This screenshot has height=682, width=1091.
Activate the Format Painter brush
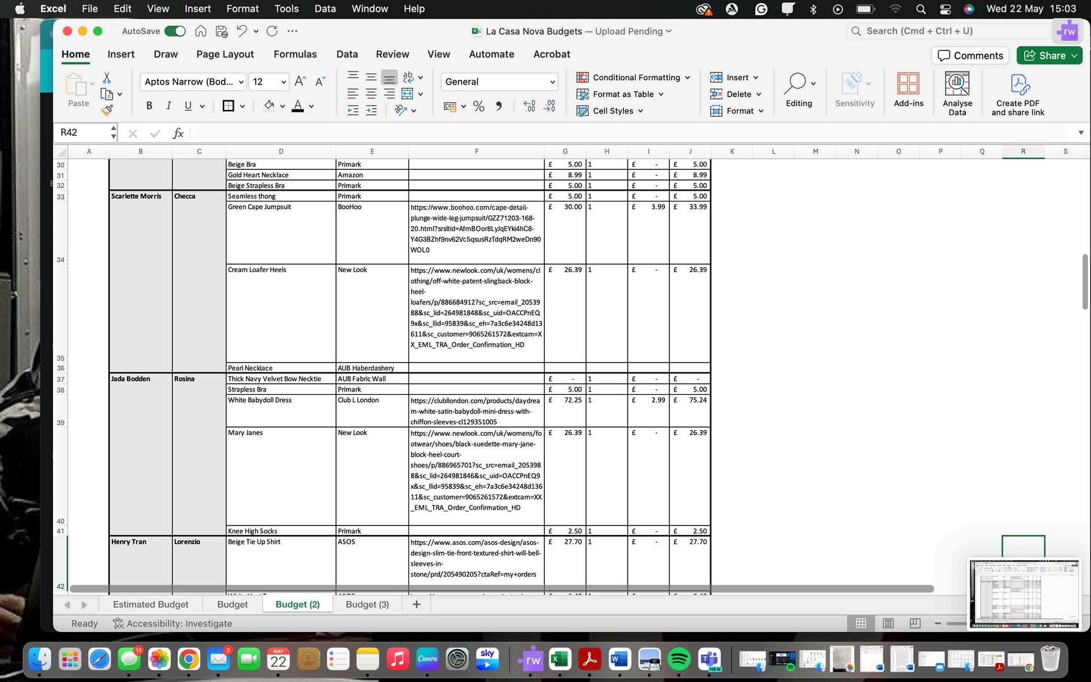click(x=107, y=111)
